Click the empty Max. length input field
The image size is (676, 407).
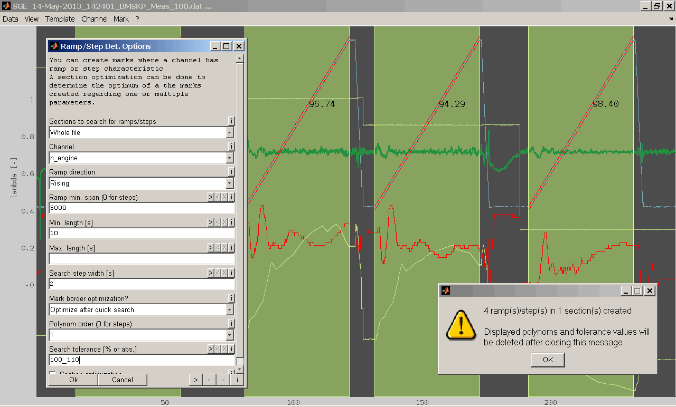pos(142,258)
